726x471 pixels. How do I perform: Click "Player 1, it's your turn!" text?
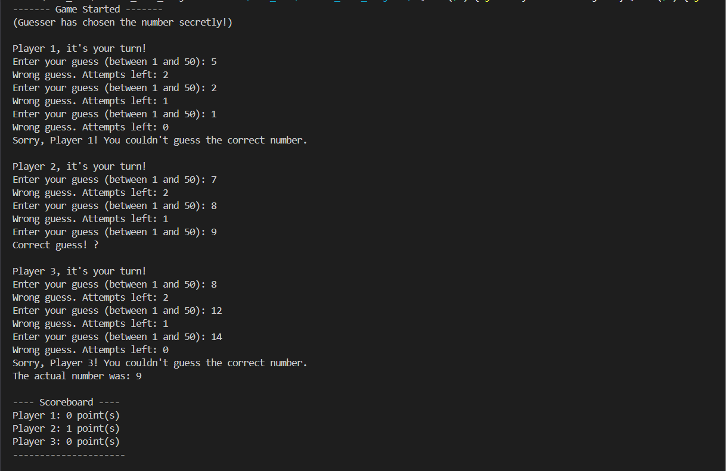(79, 49)
